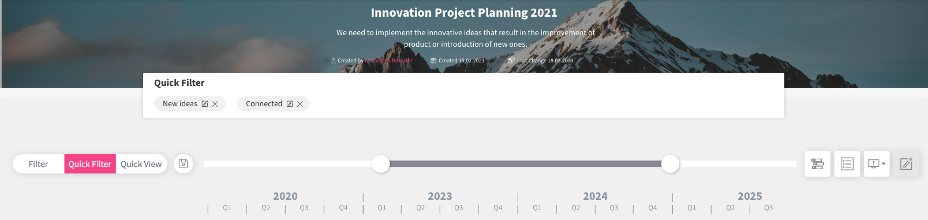The width and height of the screenshot is (928, 220).
Task: Edit the New ideas quick filter
Action: [x=204, y=104]
